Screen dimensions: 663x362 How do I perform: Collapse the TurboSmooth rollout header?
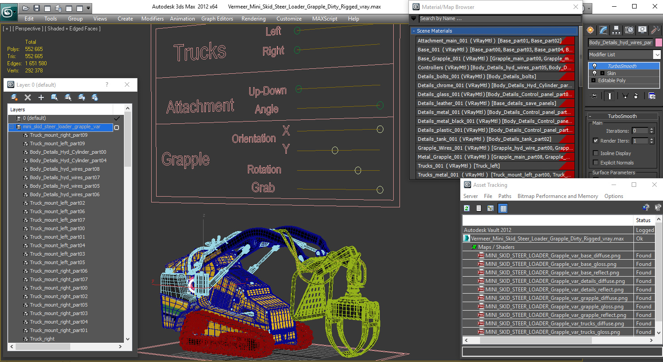pos(622,116)
